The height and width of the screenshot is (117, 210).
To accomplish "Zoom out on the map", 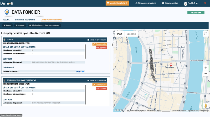I will click(206, 74).
